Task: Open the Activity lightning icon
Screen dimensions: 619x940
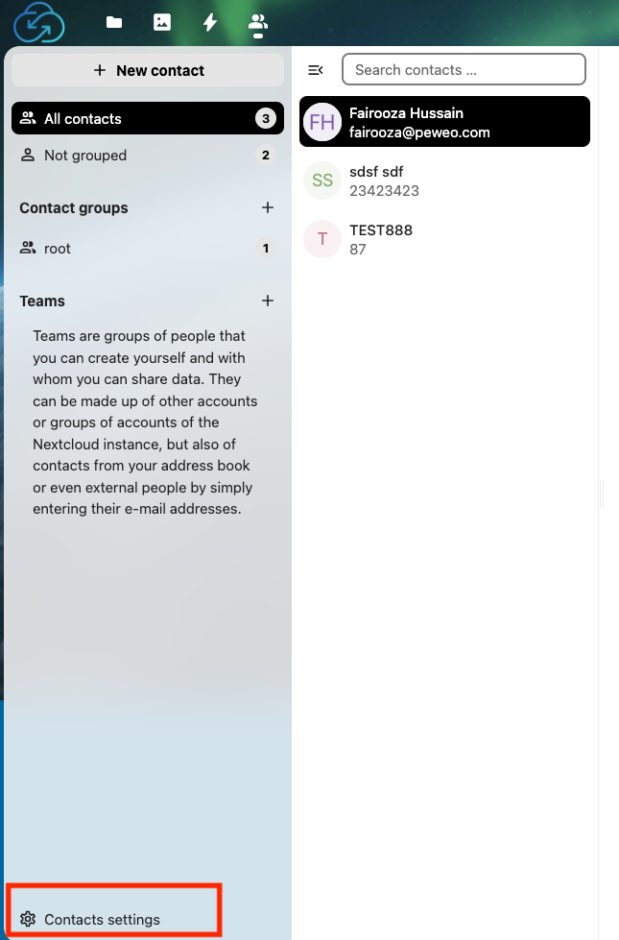Action: (209, 22)
